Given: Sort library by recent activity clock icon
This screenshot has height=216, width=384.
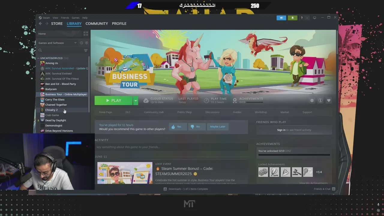Looking at the screenshot, I should 81,43.
